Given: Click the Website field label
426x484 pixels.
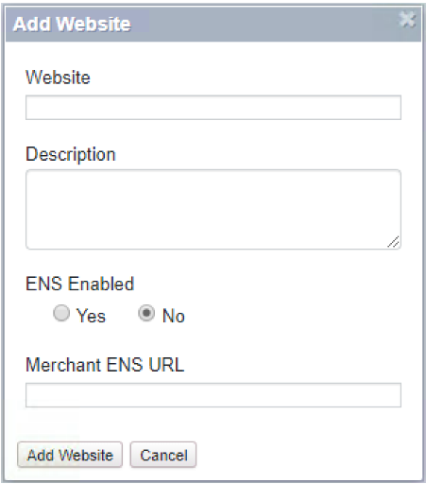Looking at the screenshot, I should [58, 78].
